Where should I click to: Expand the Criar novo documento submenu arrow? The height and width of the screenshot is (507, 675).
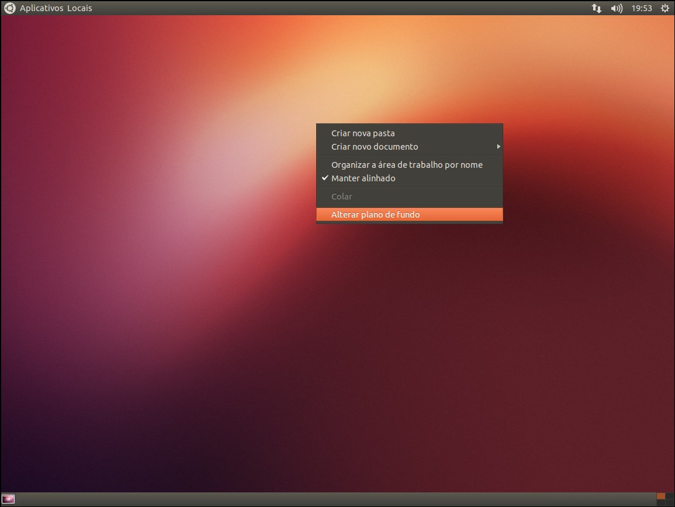(x=499, y=147)
